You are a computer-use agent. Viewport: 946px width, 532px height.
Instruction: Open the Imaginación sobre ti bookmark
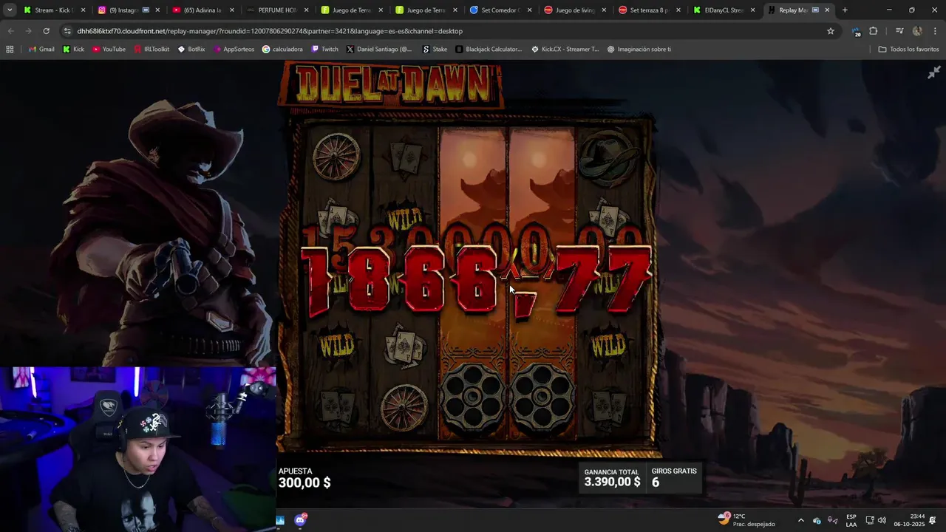(639, 49)
